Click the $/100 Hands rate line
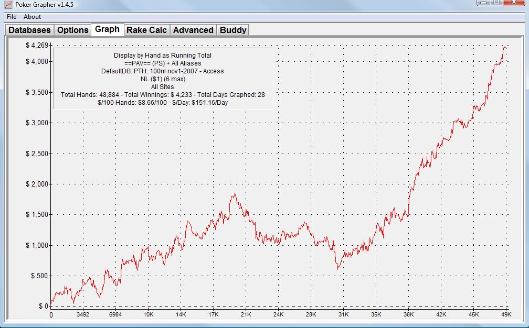The image size is (529, 328). tap(163, 103)
